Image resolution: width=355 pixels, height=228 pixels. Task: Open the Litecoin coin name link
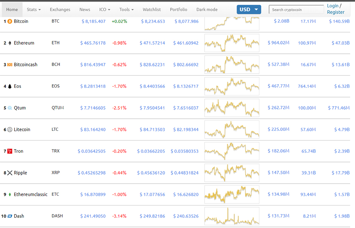click(x=22, y=129)
